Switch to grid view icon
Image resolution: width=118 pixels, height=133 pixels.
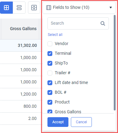click(x=6, y=8)
